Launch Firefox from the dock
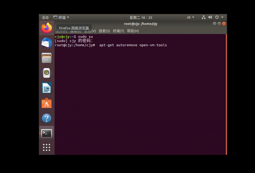Image resolution: width=255 pixels, height=173 pixels. [x=47, y=28]
